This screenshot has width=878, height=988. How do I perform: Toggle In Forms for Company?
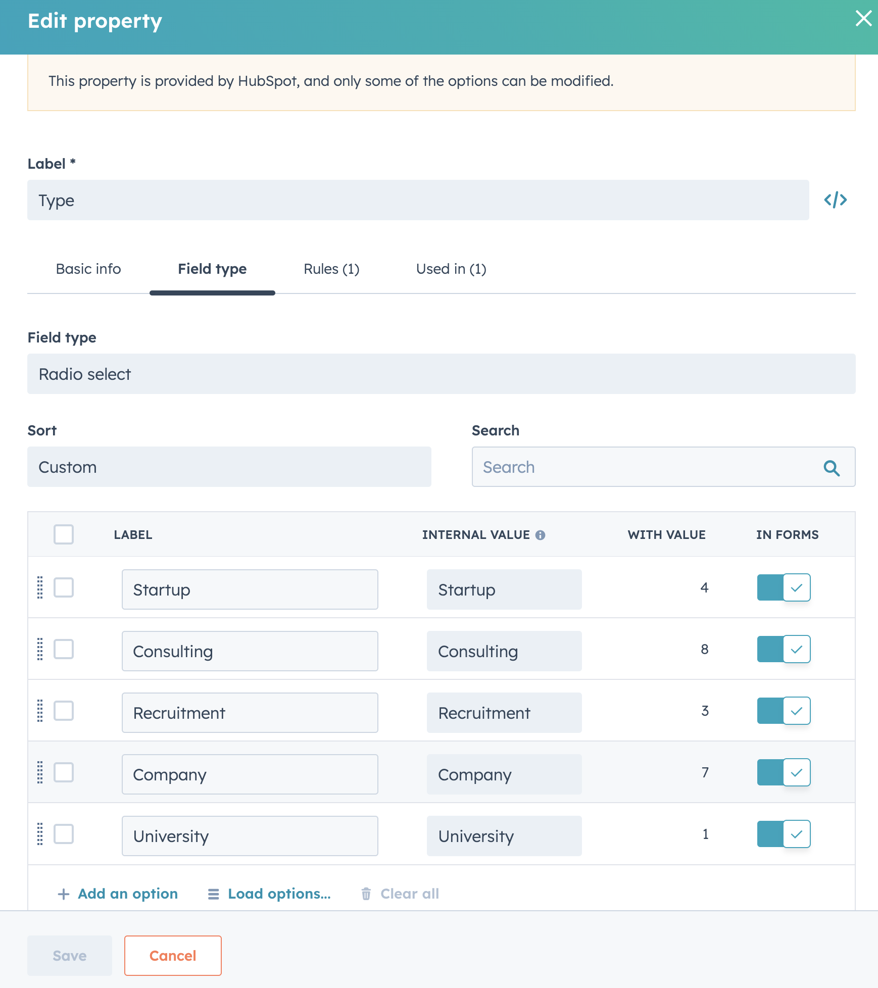tap(784, 772)
